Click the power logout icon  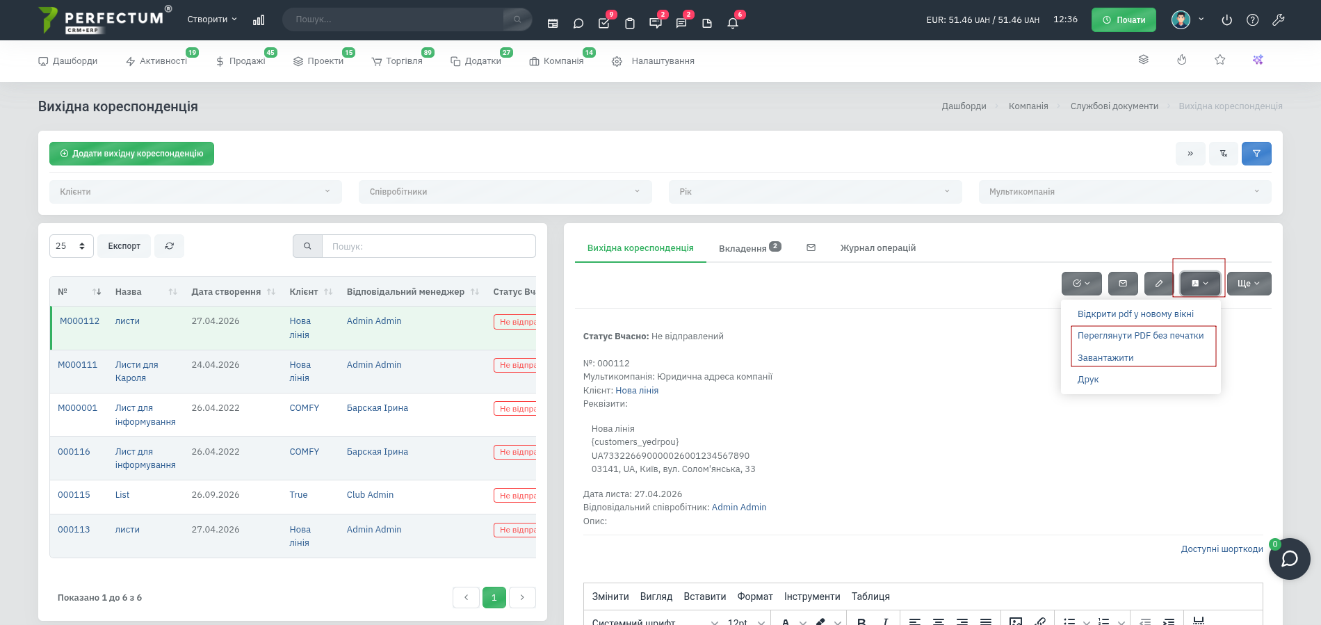(1226, 20)
